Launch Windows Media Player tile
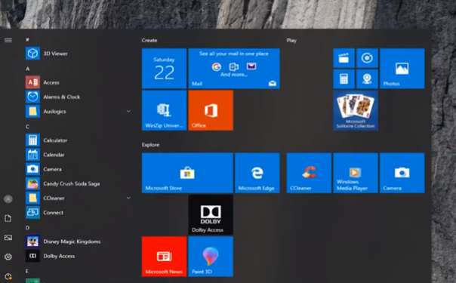Screen dimensions: 456x283 point(356,173)
